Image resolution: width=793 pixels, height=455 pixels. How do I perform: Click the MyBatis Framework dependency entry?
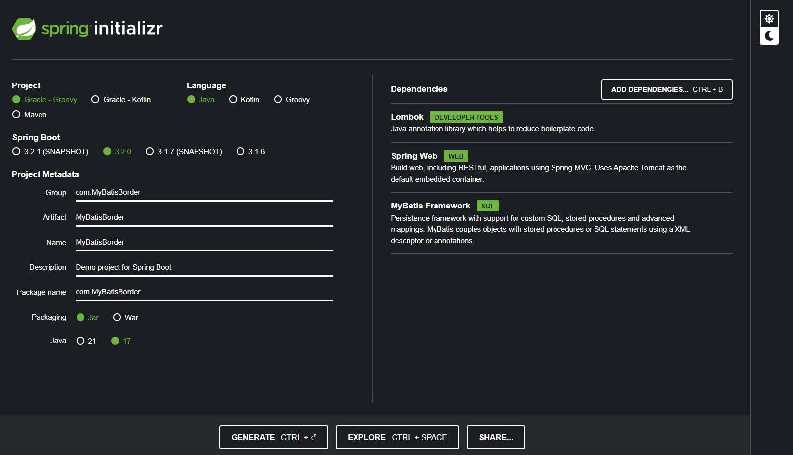(x=561, y=223)
